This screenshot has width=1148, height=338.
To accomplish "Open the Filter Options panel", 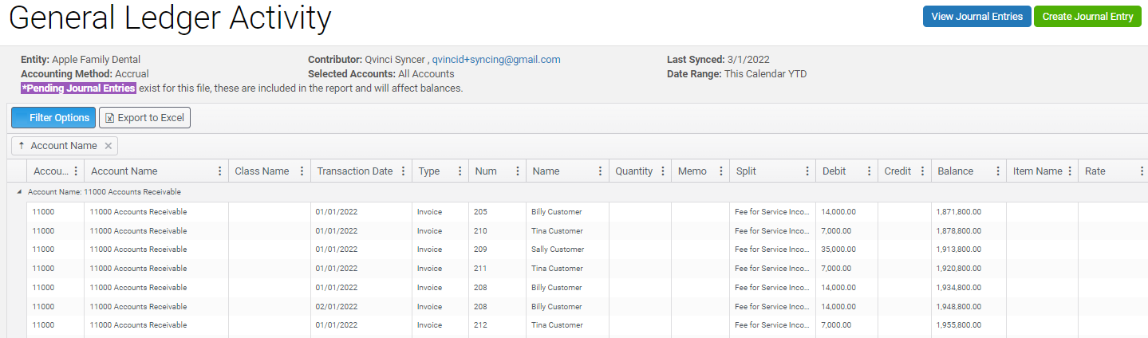I will 53,118.
